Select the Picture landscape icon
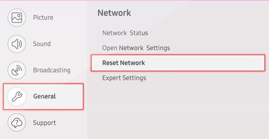269x139 pixels. [17, 18]
